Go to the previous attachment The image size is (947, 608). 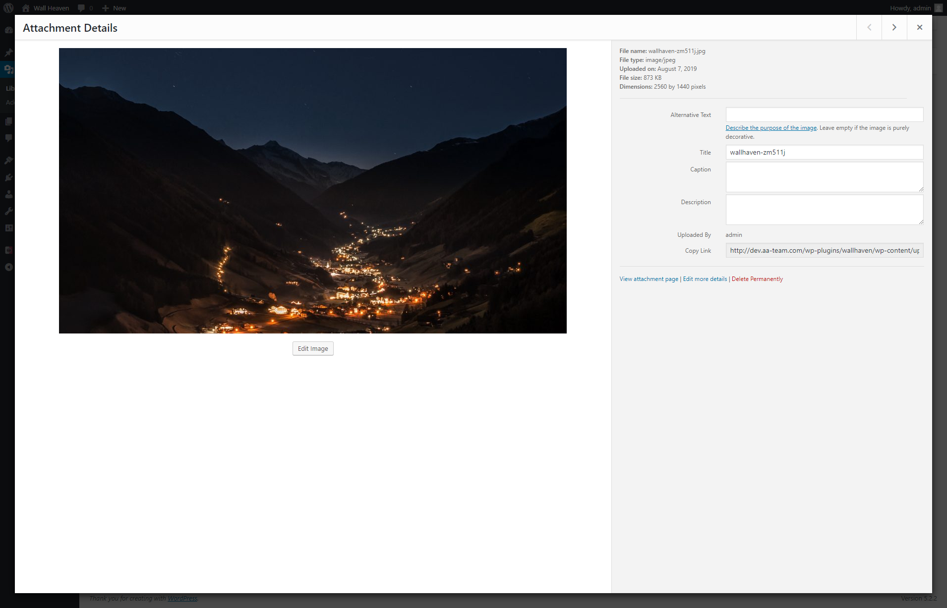869,27
